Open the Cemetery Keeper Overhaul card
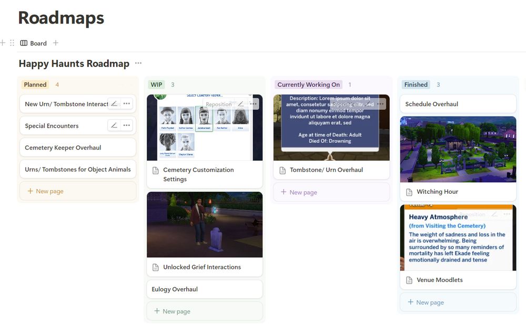Image resolution: width=526 pixels, height=324 pixels. pyautogui.click(x=78, y=148)
